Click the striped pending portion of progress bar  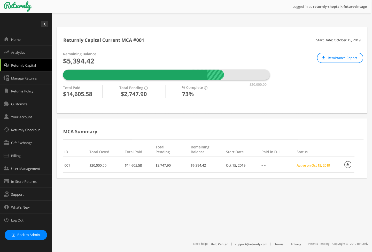[x=216, y=75]
